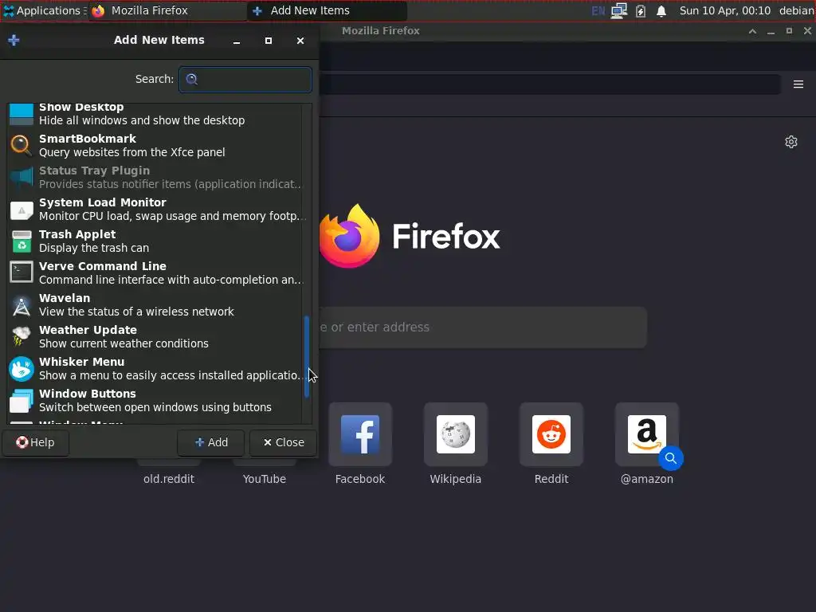
Task: Open the Facebook shortcut tile in Firefox
Action: pos(360,434)
